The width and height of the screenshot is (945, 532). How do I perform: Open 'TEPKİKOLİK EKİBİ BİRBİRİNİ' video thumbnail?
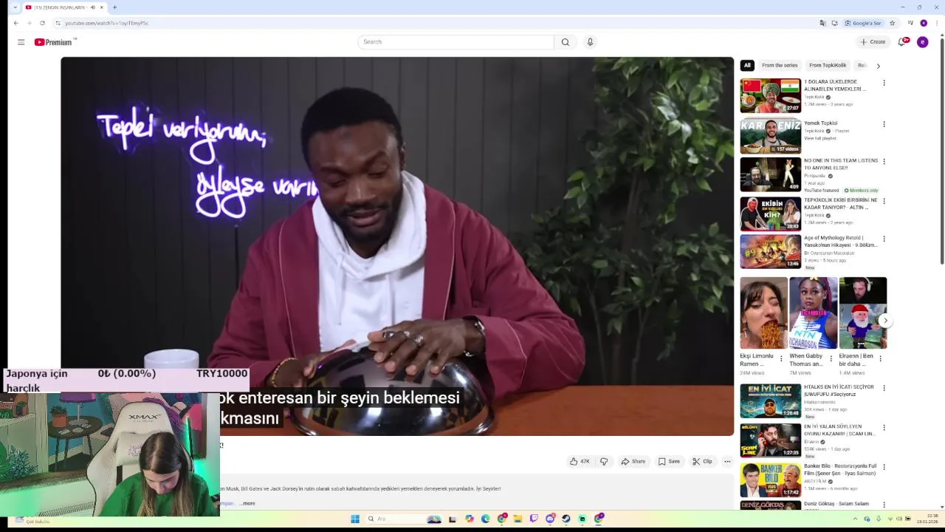770,214
